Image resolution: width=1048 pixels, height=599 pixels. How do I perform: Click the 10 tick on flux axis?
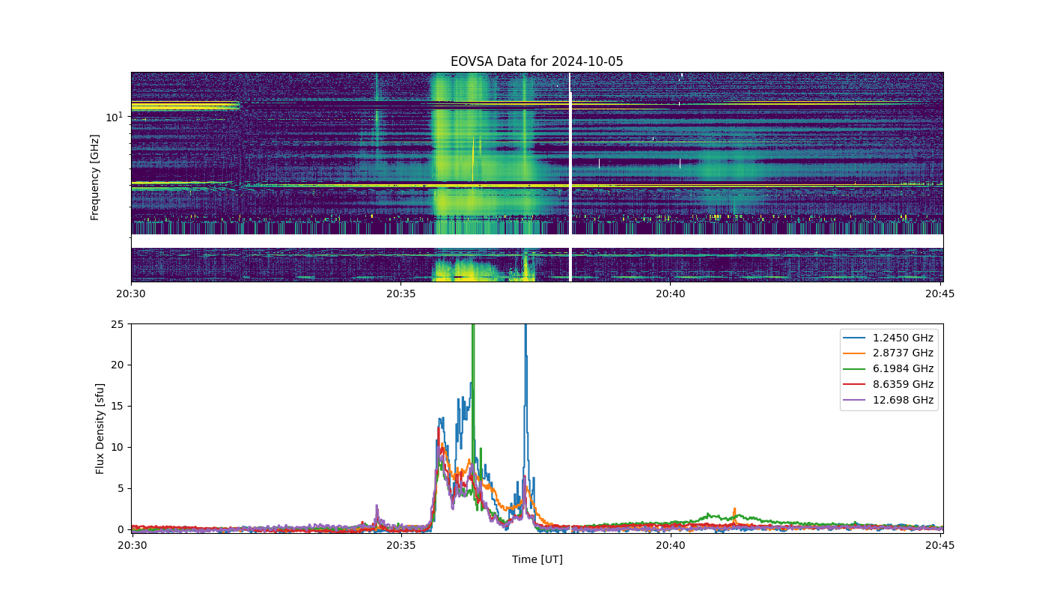click(118, 448)
